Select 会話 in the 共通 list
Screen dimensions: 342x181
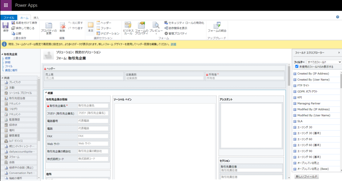pos(19,162)
